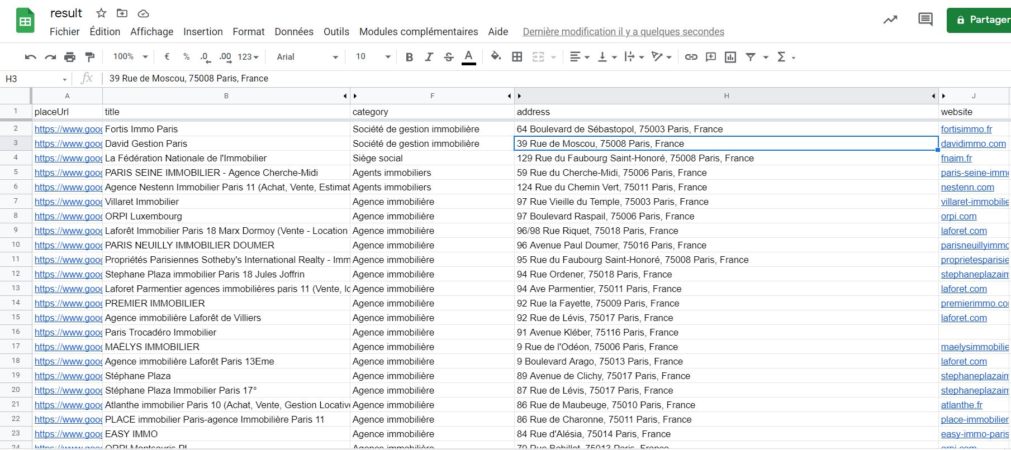The image size is (1011, 450).
Task: Insert a comment
Action: tap(711, 57)
